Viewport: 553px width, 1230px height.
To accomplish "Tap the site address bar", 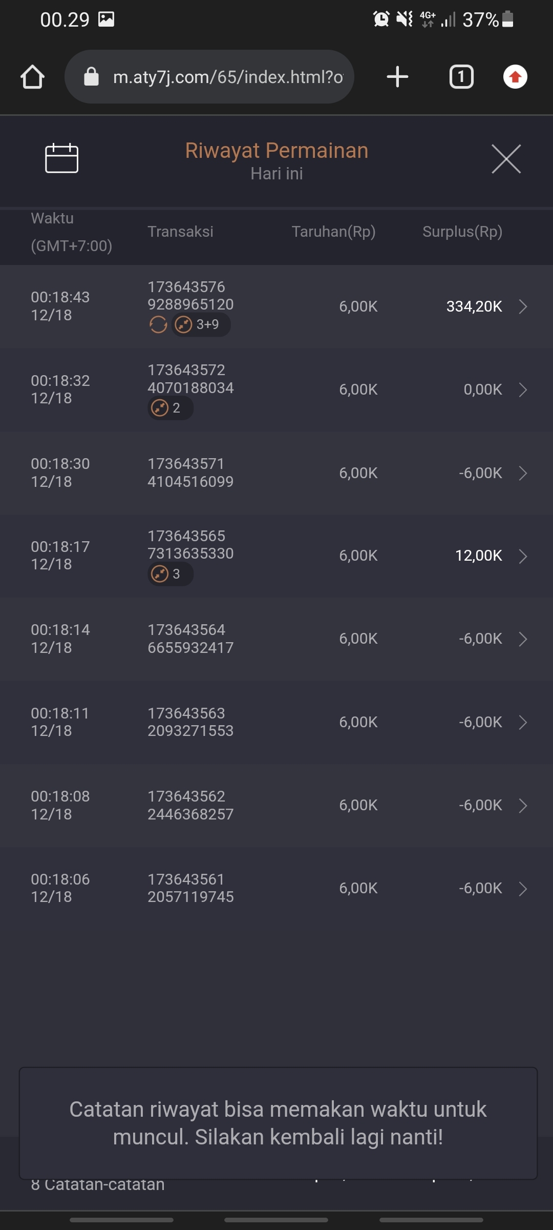I will [228, 77].
